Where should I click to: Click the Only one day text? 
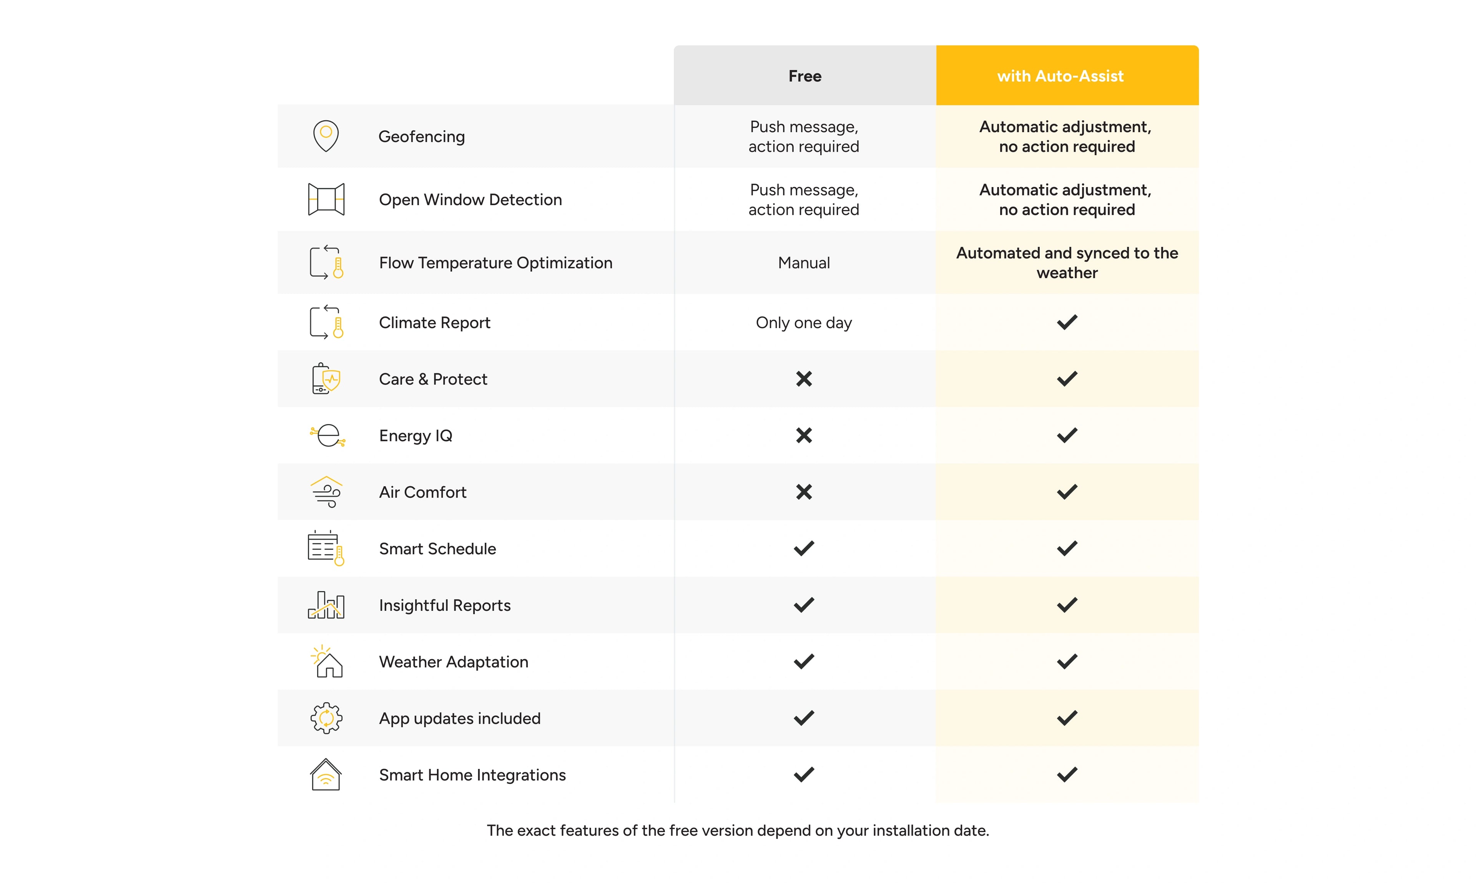(x=804, y=323)
